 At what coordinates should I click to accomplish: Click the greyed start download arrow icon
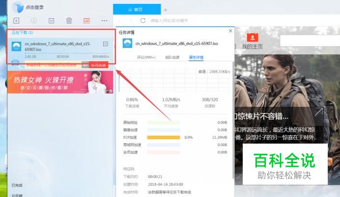(34, 21)
